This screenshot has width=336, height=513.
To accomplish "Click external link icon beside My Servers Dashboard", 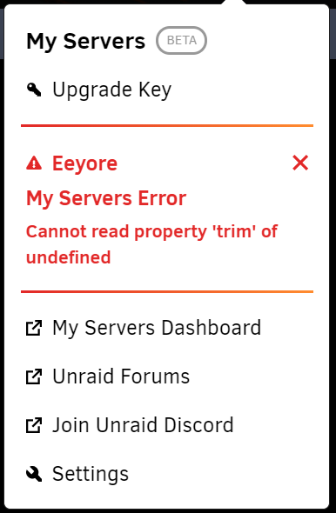I will tap(34, 328).
